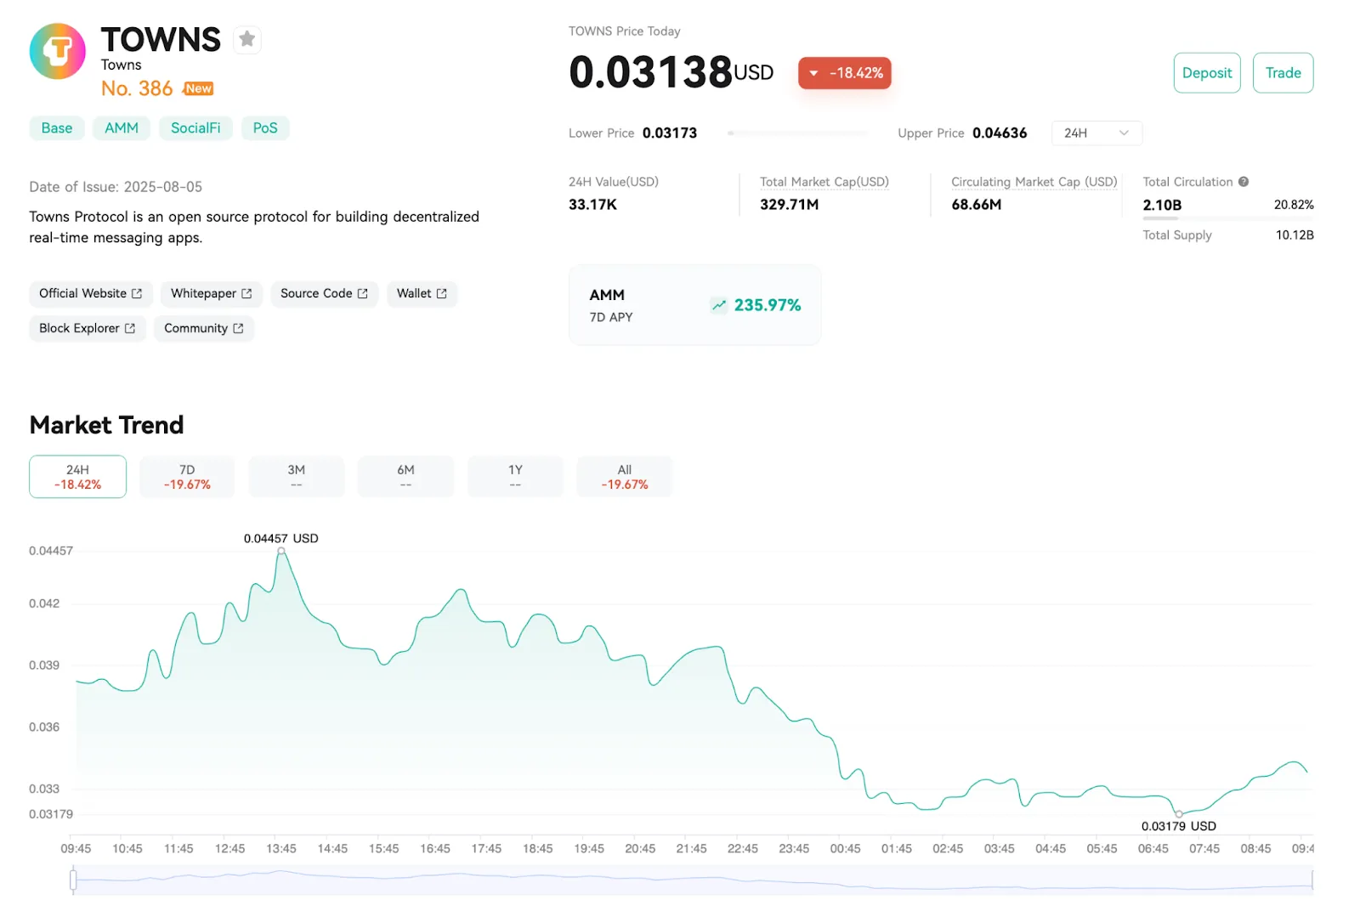Click the Upper Price 0.04636 value
This screenshot has width=1360, height=917.
point(1000,133)
